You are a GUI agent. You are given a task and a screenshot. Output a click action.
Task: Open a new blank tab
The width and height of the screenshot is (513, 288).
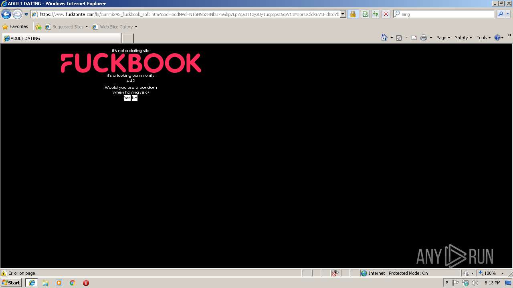127,38
